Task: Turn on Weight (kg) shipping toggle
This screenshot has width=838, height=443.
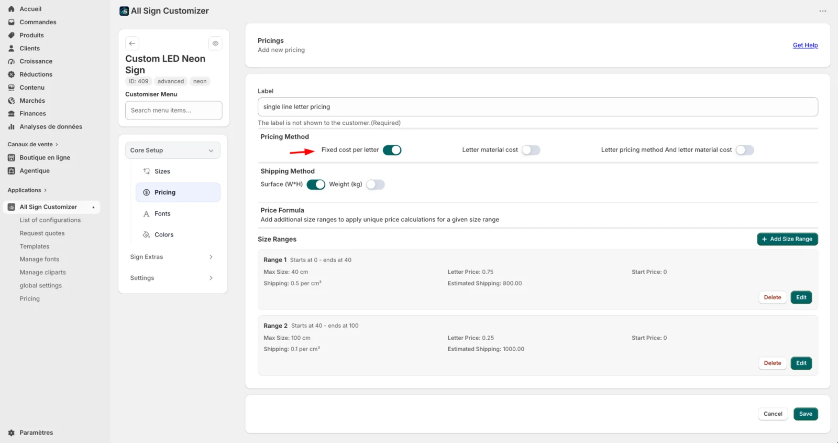Action: tap(375, 185)
